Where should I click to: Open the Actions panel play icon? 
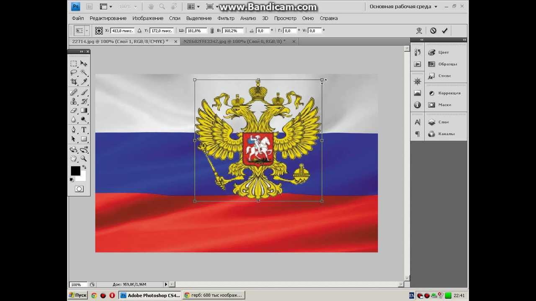(417, 64)
